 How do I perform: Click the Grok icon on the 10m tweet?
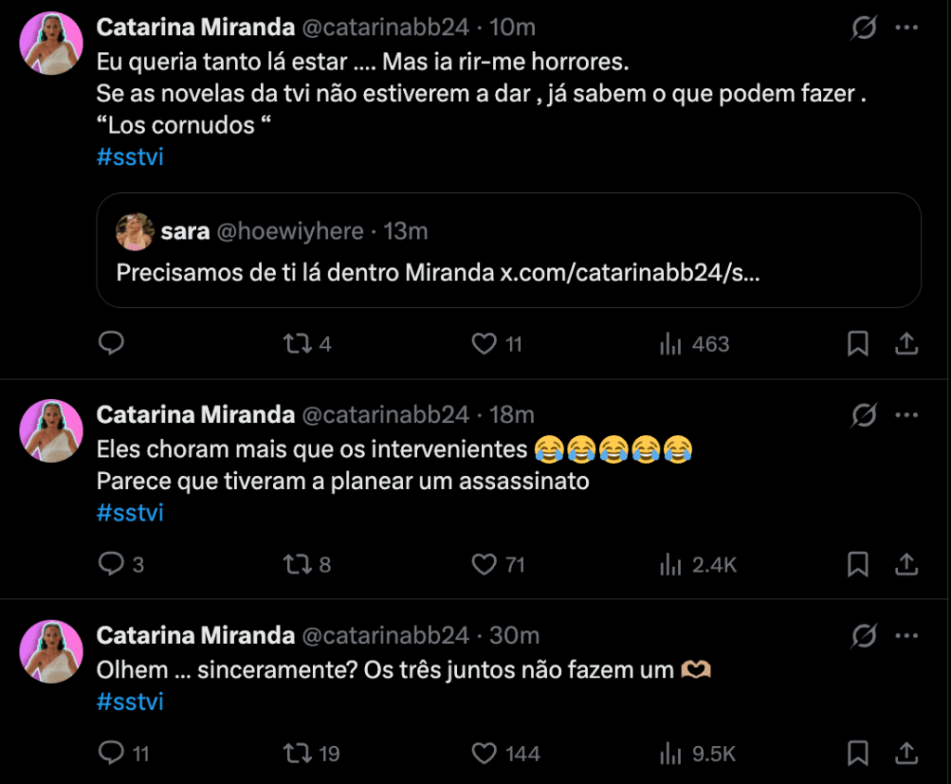(864, 29)
